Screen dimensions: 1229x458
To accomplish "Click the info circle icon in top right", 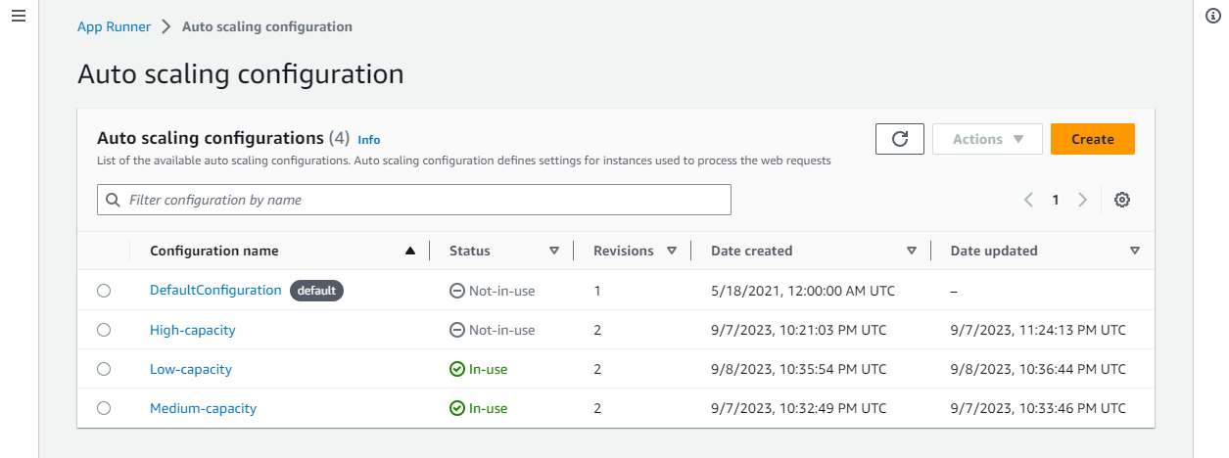I will (x=1211, y=17).
